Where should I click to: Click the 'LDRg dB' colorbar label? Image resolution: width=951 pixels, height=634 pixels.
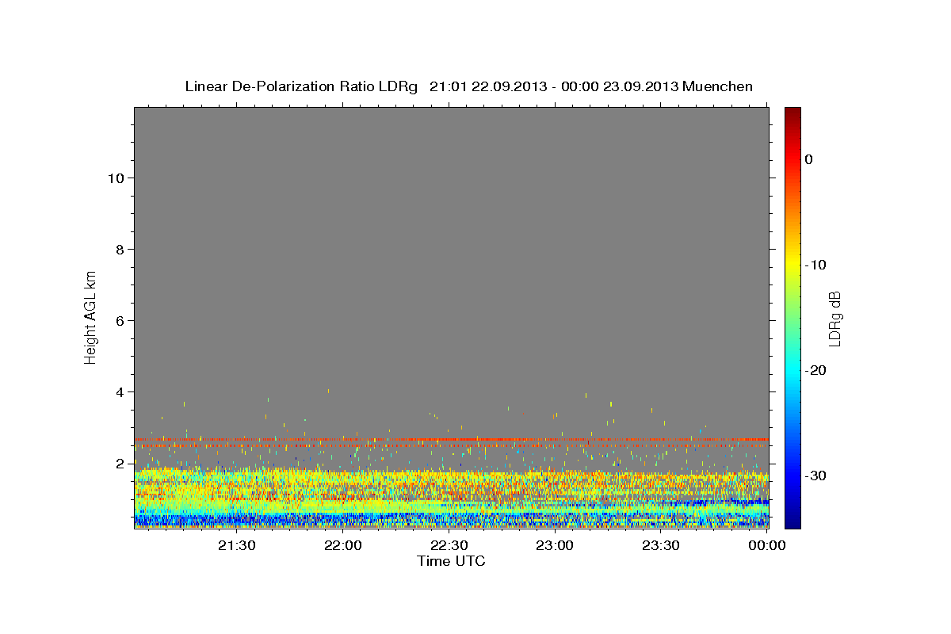click(834, 318)
